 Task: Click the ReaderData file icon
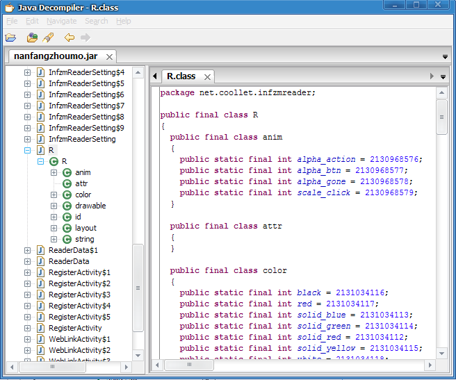pos(41,261)
